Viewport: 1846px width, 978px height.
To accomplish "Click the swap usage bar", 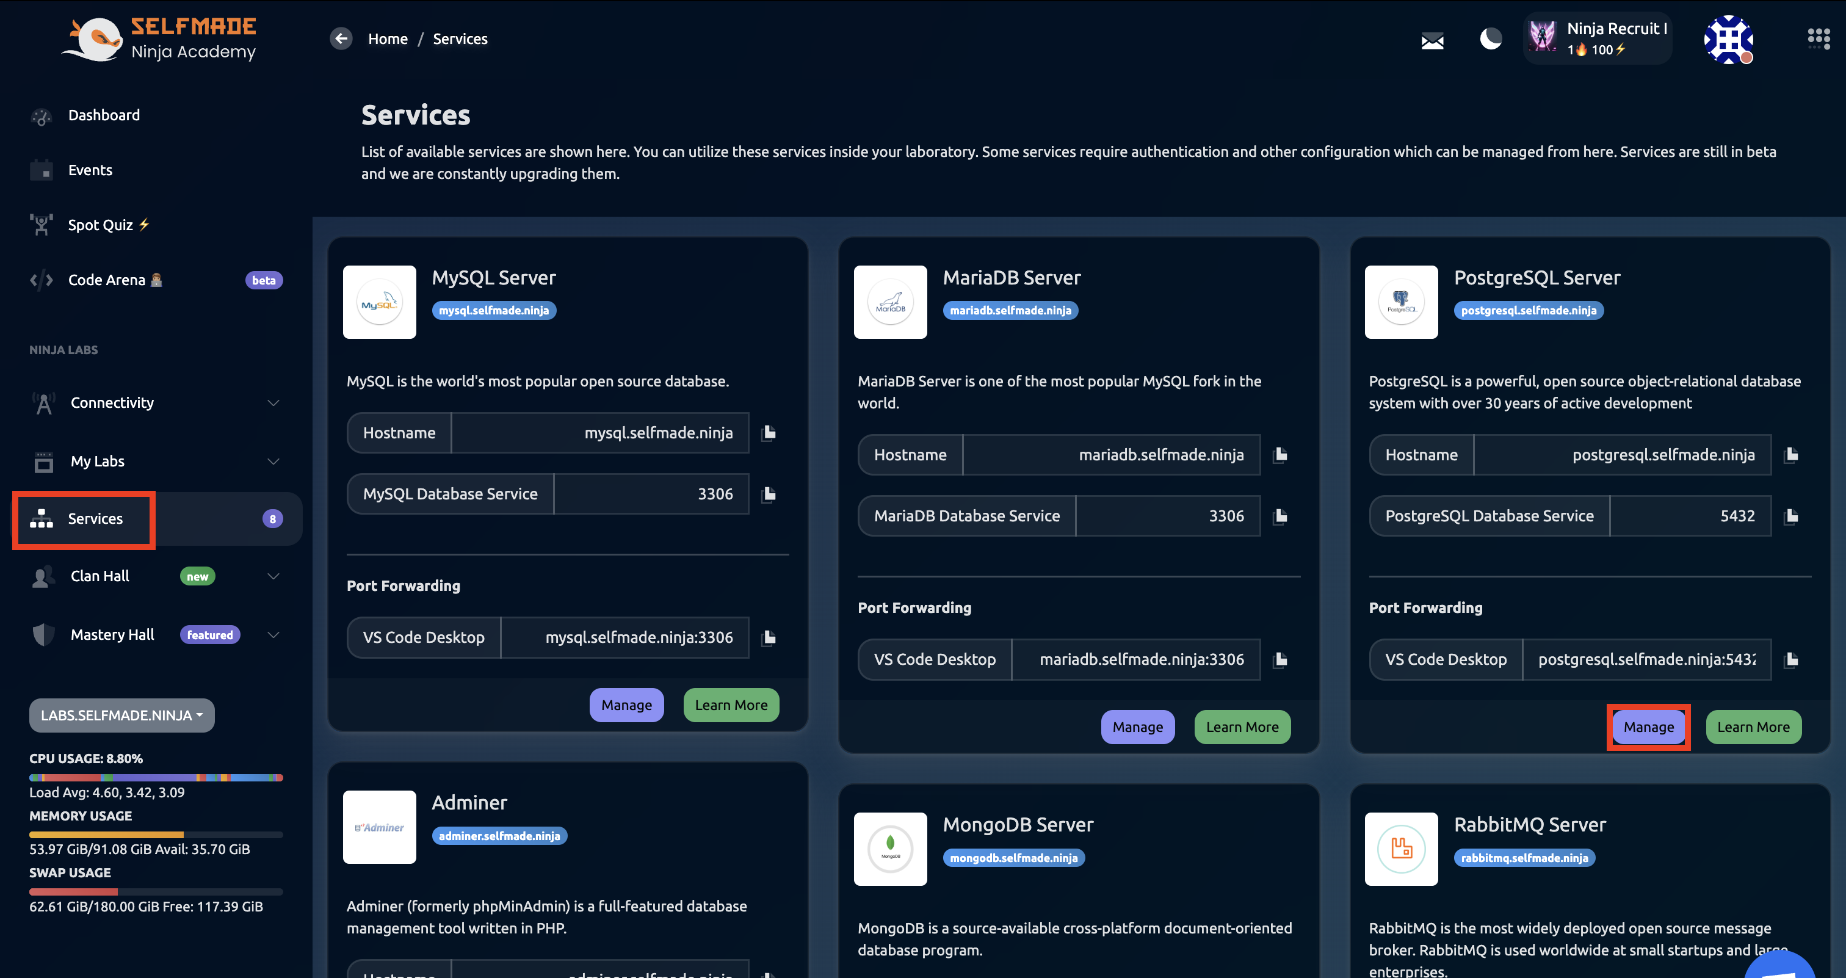I will 156,892.
